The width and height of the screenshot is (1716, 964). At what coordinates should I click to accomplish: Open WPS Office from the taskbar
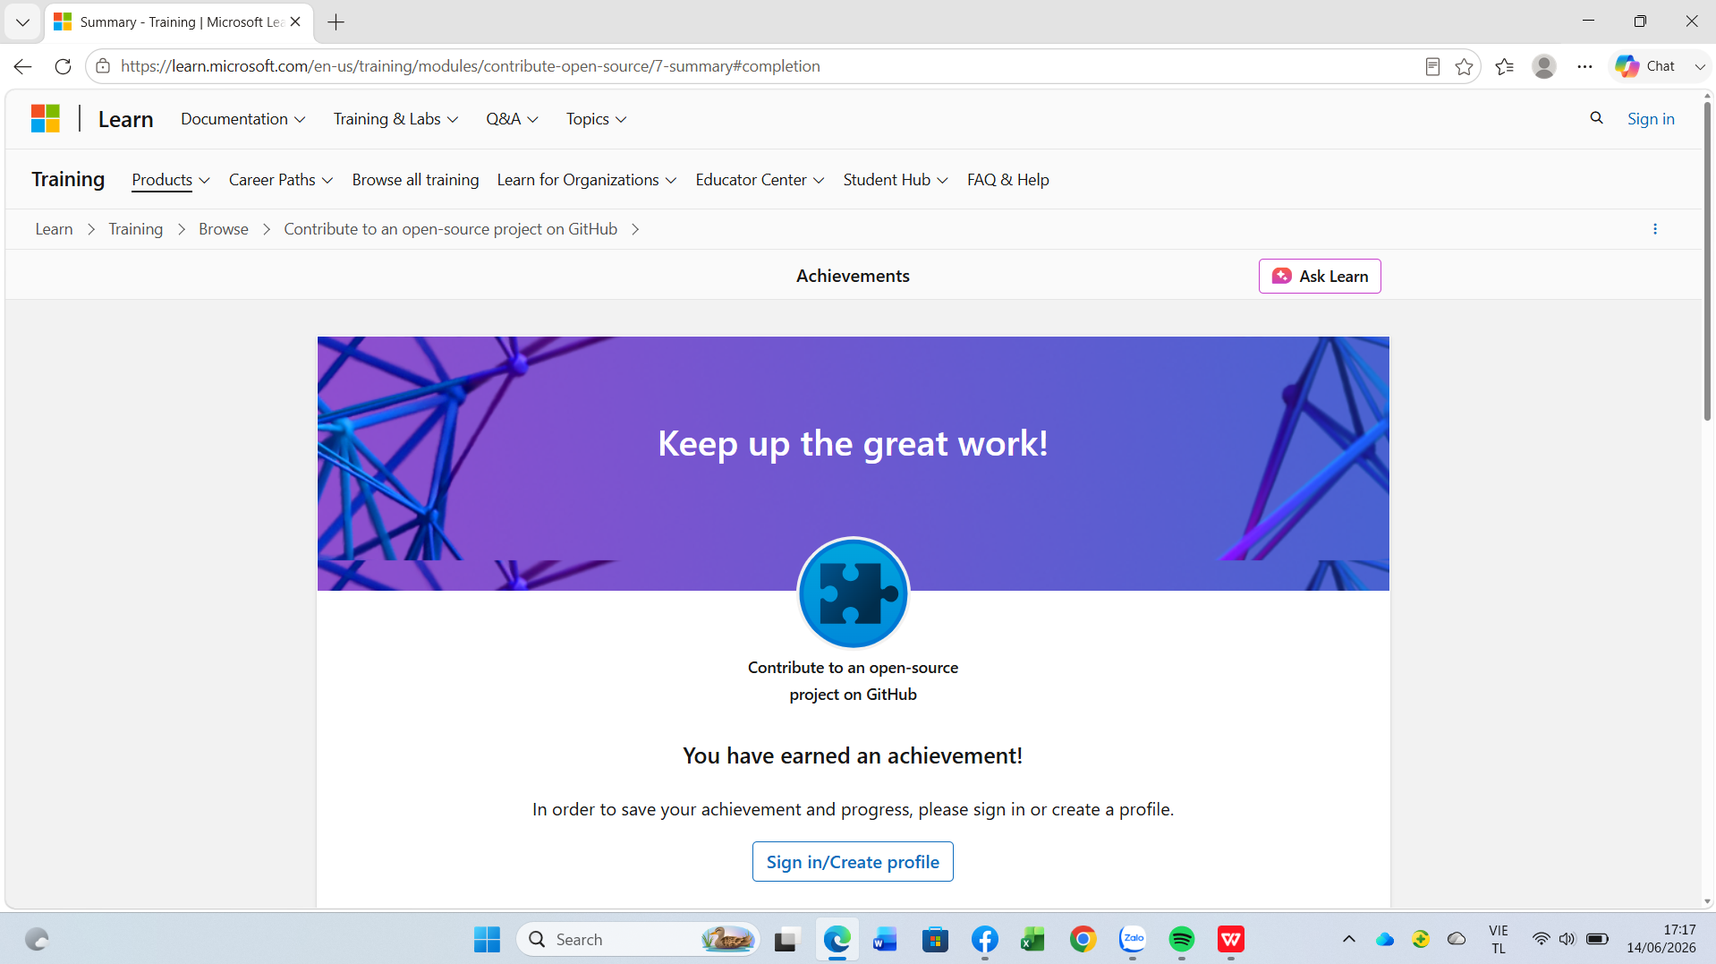point(1231,939)
